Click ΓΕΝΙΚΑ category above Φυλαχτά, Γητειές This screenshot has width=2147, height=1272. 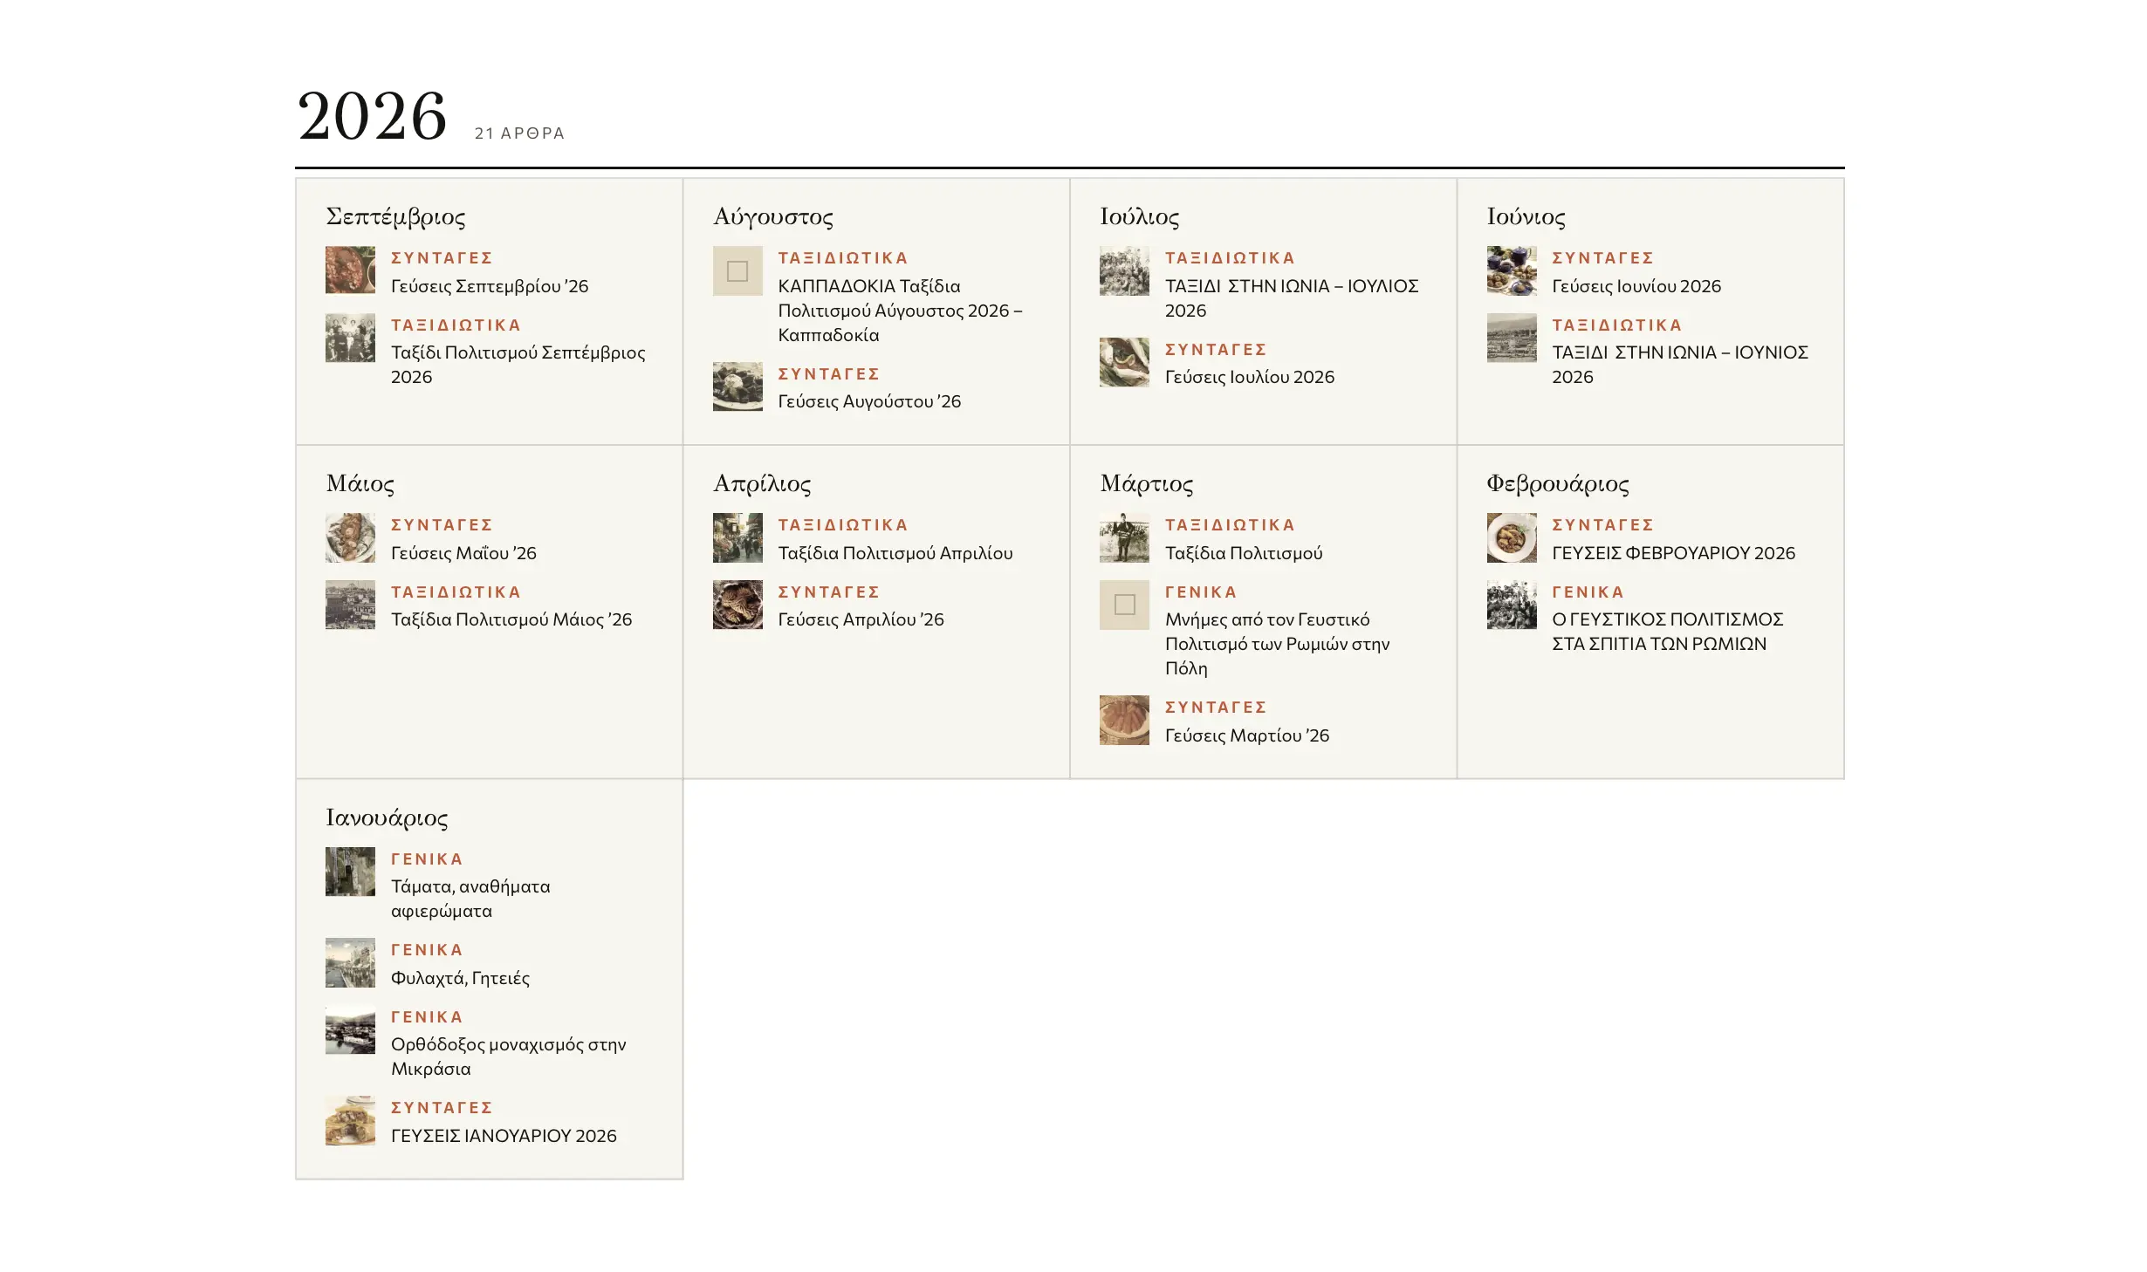click(427, 950)
